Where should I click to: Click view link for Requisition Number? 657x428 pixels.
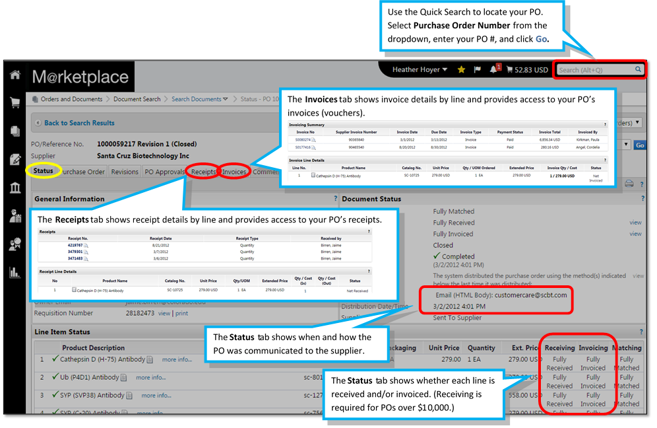(164, 314)
